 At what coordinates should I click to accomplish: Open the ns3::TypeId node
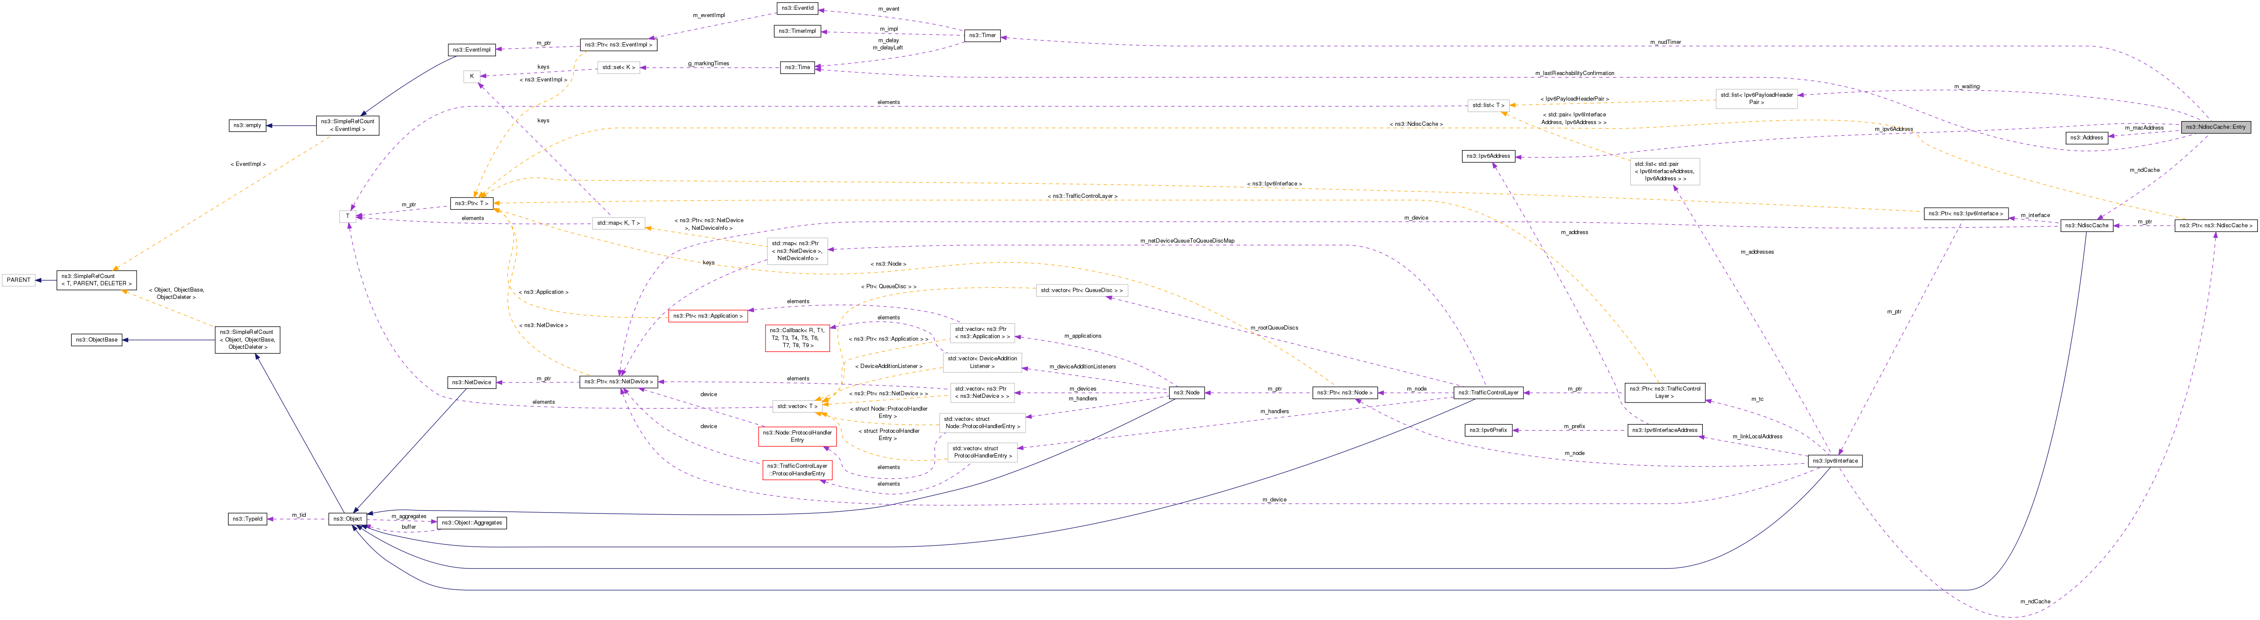point(247,519)
